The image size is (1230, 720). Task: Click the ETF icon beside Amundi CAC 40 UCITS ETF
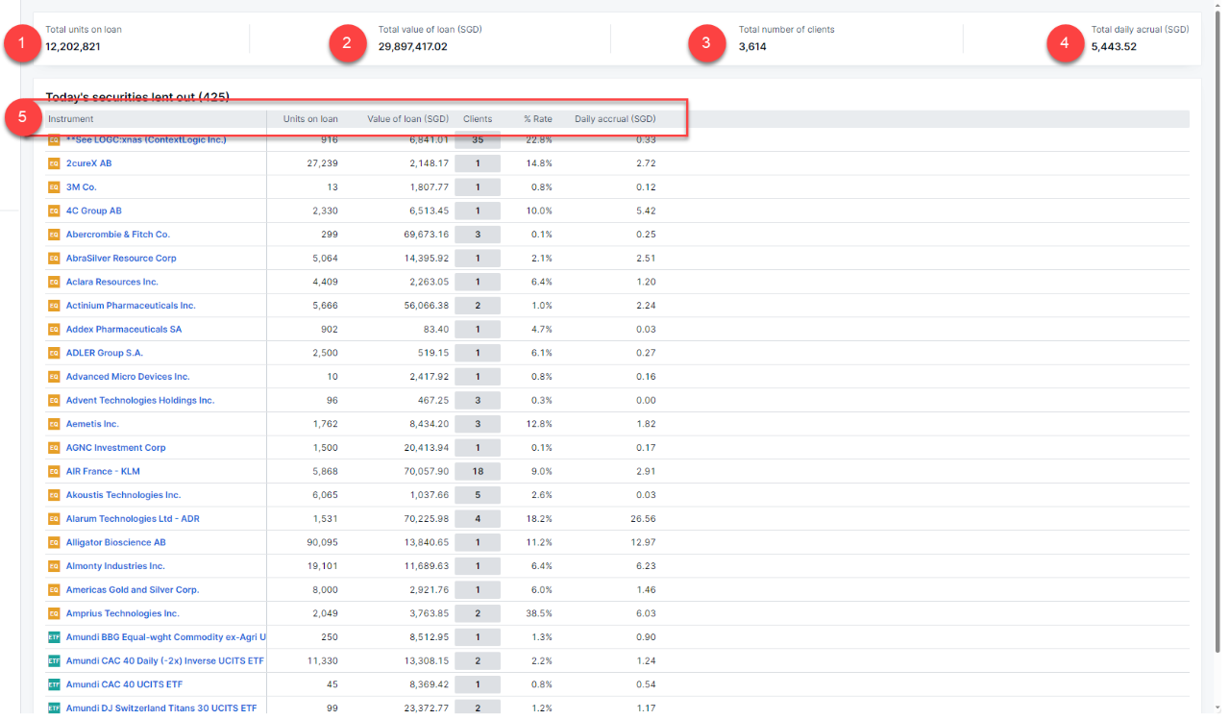coord(54,684)
